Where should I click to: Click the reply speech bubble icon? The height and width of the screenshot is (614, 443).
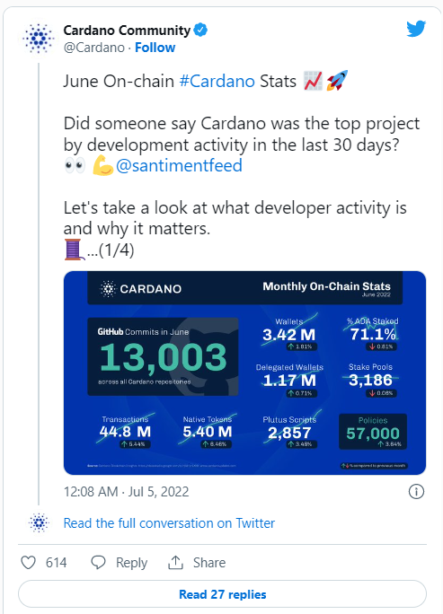pyautogui.click(x=98, y=563)
